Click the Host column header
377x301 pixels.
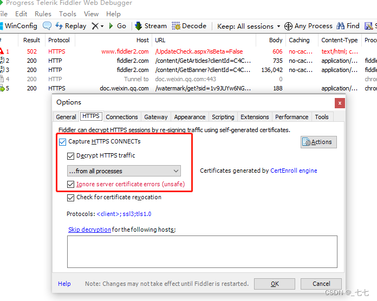[114, 40]
